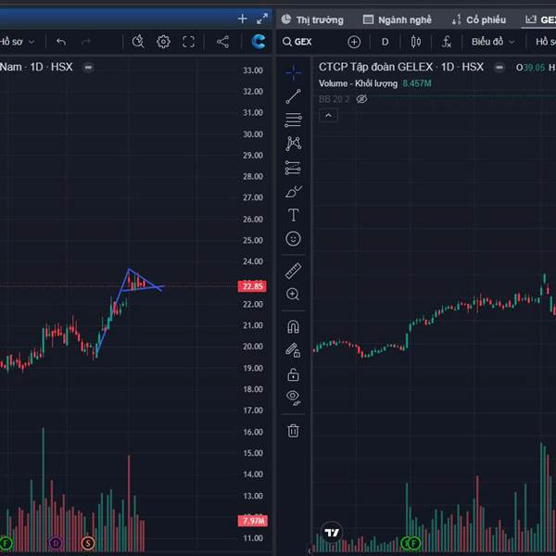
Task: Toggle magnet mode
Action: (x=293, y=326)
